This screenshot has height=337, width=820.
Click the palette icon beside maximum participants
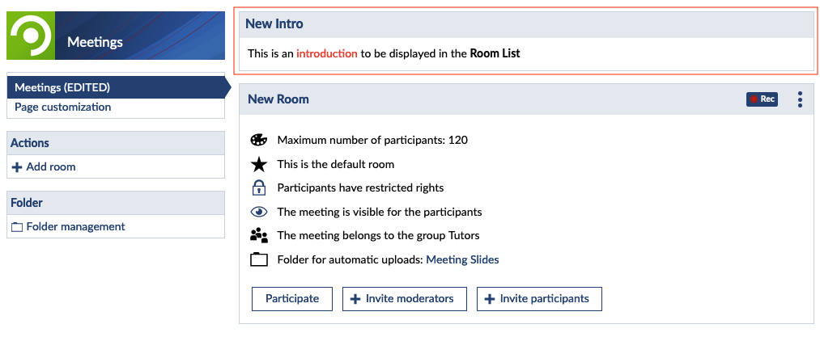pos(259,140)
